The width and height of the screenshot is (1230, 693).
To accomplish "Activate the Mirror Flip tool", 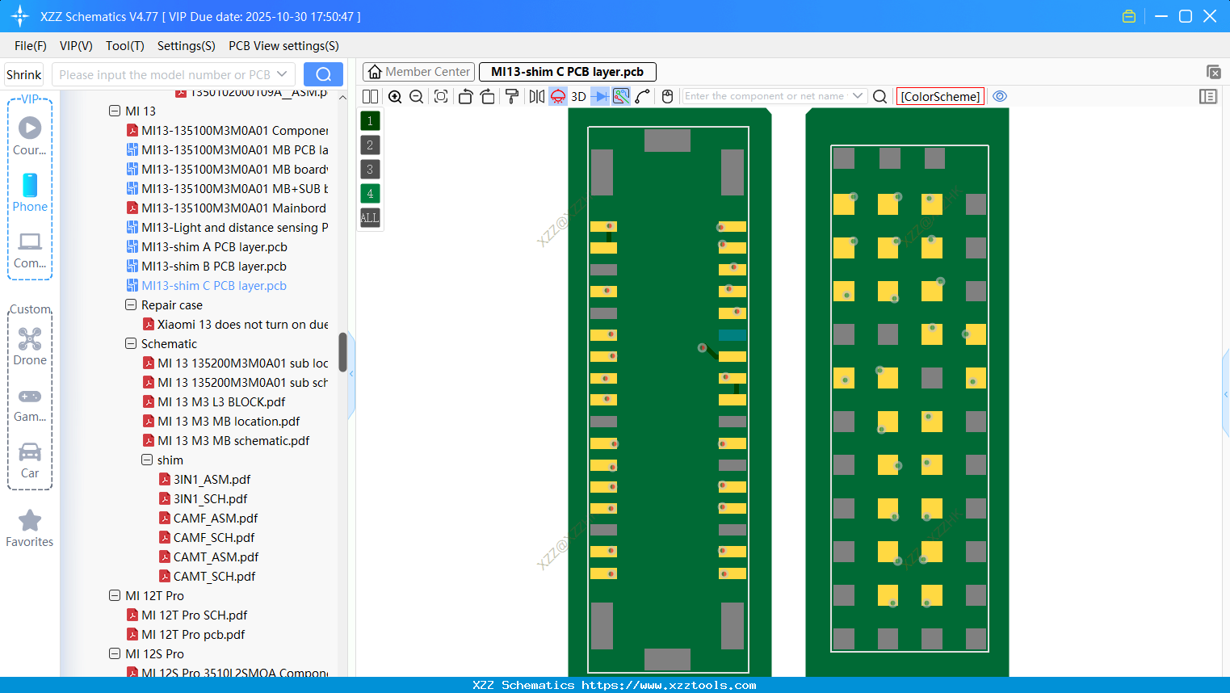I will 535,96.
